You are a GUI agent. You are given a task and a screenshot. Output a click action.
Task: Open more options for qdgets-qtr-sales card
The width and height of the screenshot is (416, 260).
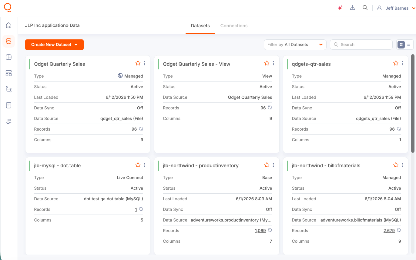pyautogui.click(x=402, y=63)
